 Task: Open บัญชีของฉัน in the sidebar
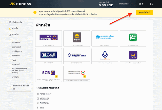[17, 22]
